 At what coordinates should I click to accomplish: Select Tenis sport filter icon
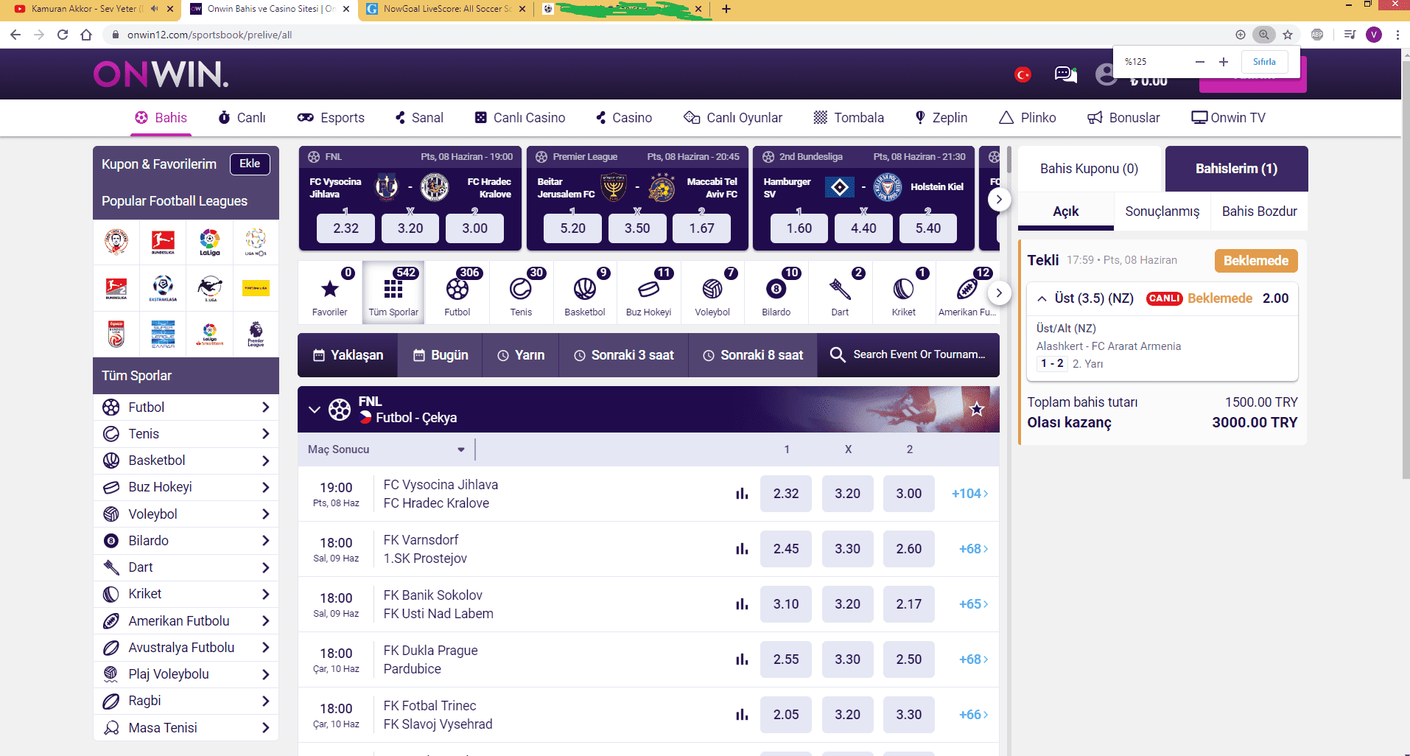point(521,293)
